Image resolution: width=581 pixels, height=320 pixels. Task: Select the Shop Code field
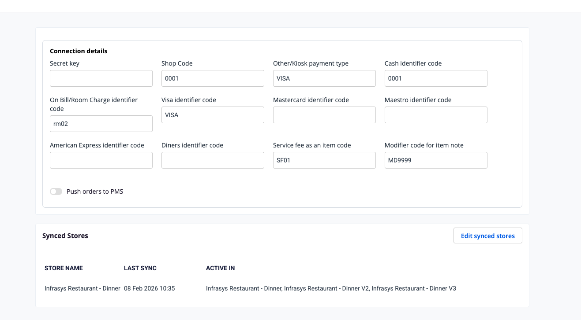pyautogui.click(x=213, y=78)
